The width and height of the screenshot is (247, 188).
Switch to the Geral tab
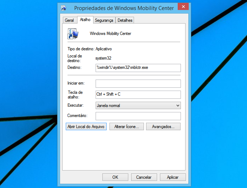pyautogui.click(x=69, y=20)
